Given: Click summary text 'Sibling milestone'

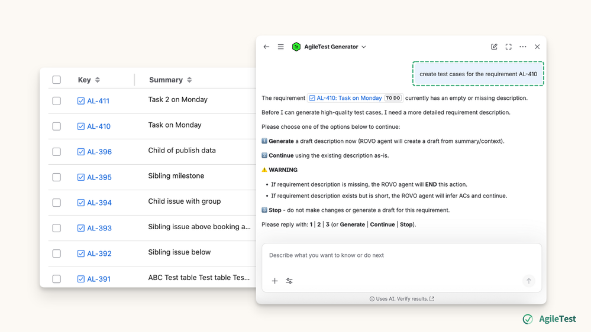Looking at the screenshot, I should click(176, 176).
